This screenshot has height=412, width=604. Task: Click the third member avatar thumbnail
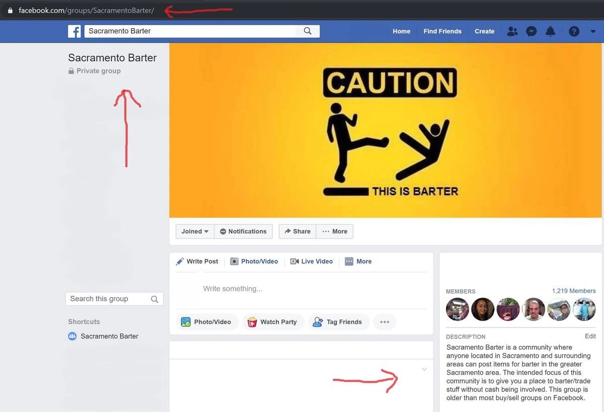coord(508,310)
